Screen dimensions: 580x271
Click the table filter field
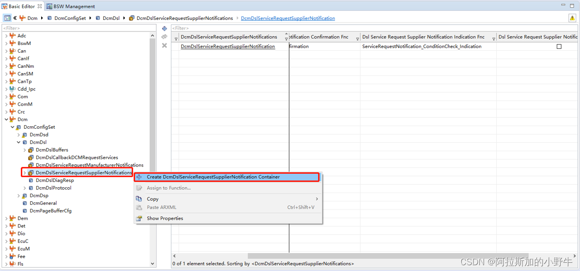click(x=374, y=28)
